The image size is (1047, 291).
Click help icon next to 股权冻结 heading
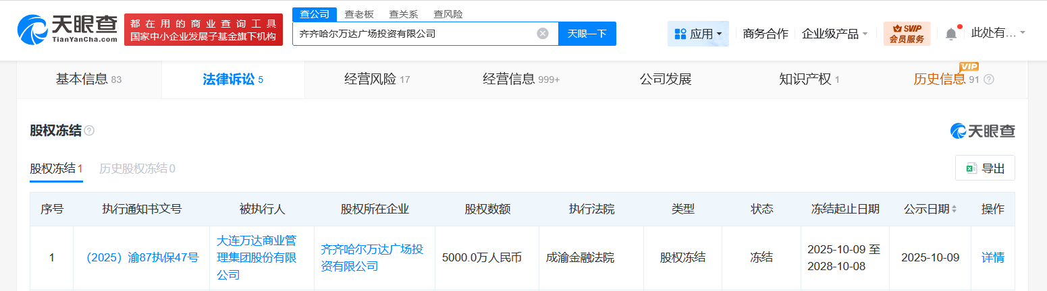pyautogui.click(x=90, y=131)
